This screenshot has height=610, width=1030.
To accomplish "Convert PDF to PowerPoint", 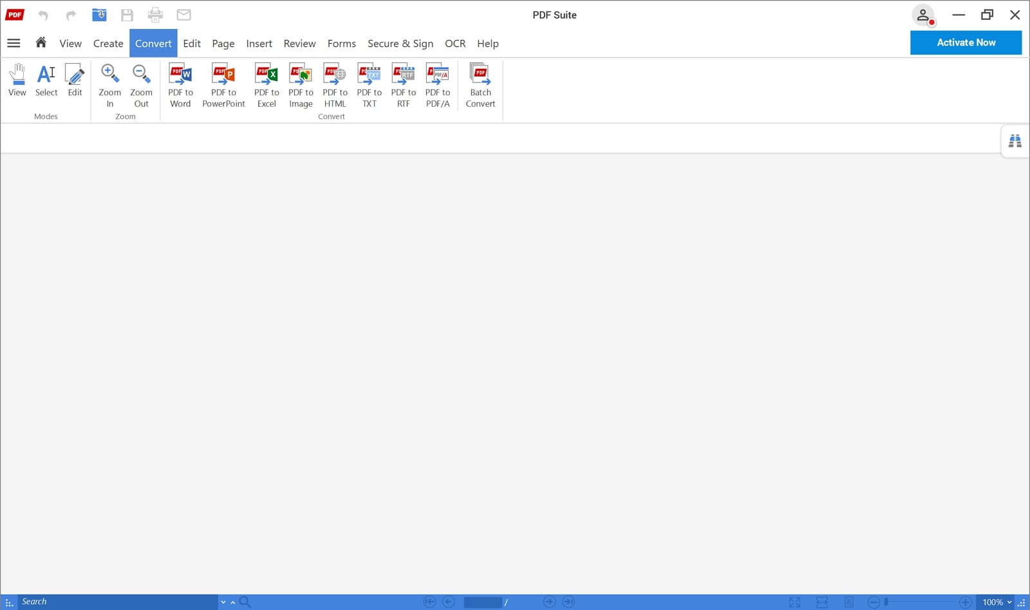I will 223,86.
